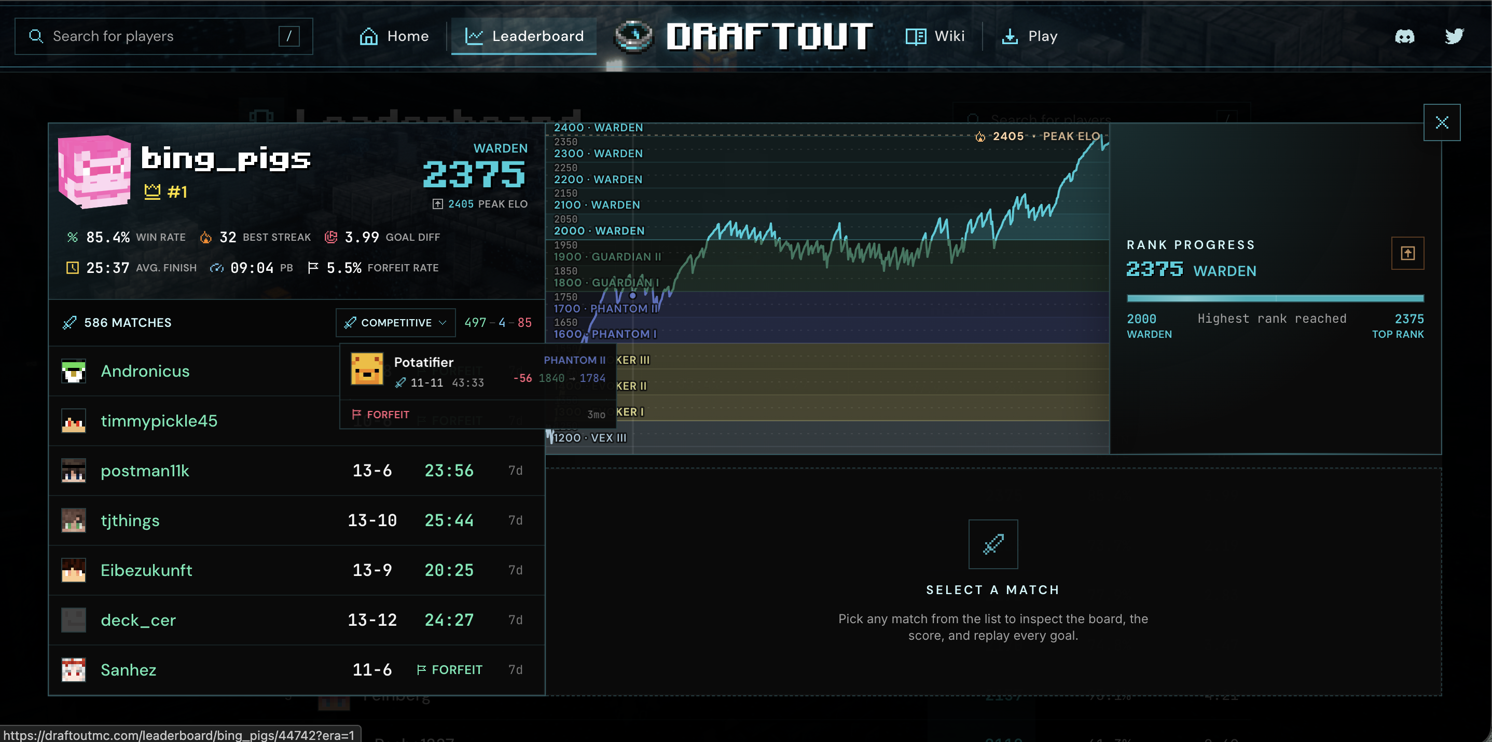Click the search magnifier icon
This screenshot has height=742, width=1492.
36,36
